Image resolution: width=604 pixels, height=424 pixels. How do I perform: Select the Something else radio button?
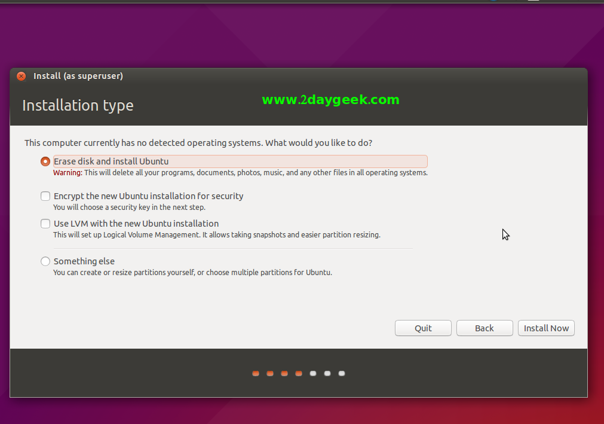click(x=45, y=261)
